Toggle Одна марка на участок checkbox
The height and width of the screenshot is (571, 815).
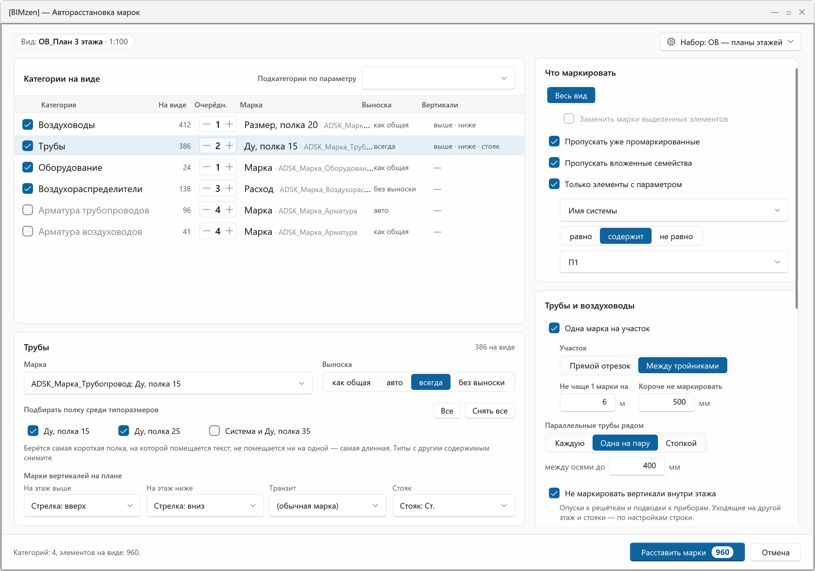click(x=554, y=329)
